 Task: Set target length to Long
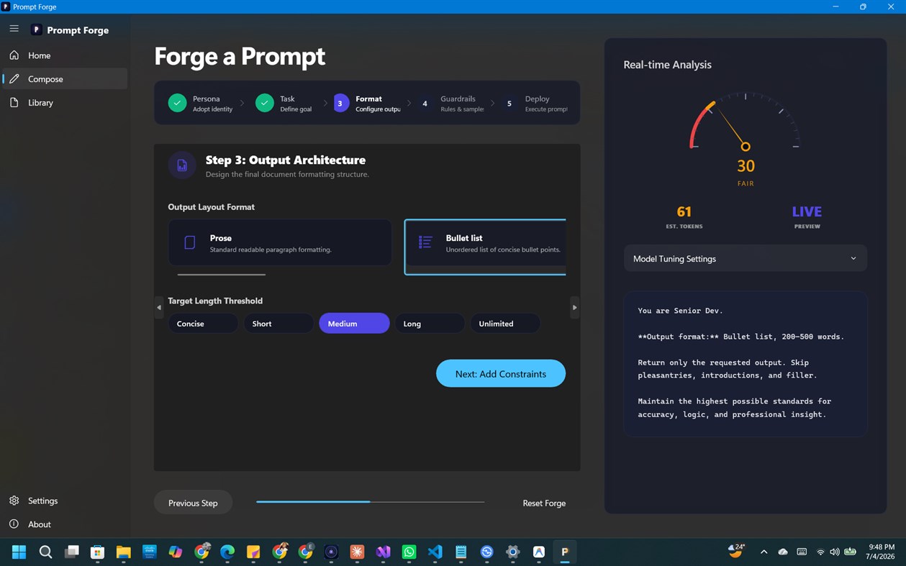pyautogui.click(x=430, y=324)
